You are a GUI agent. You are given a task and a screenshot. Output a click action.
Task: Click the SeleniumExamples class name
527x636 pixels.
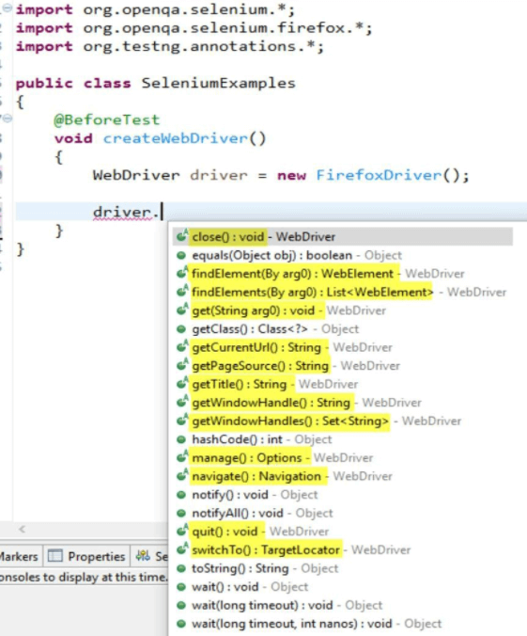tap(218, 83)
